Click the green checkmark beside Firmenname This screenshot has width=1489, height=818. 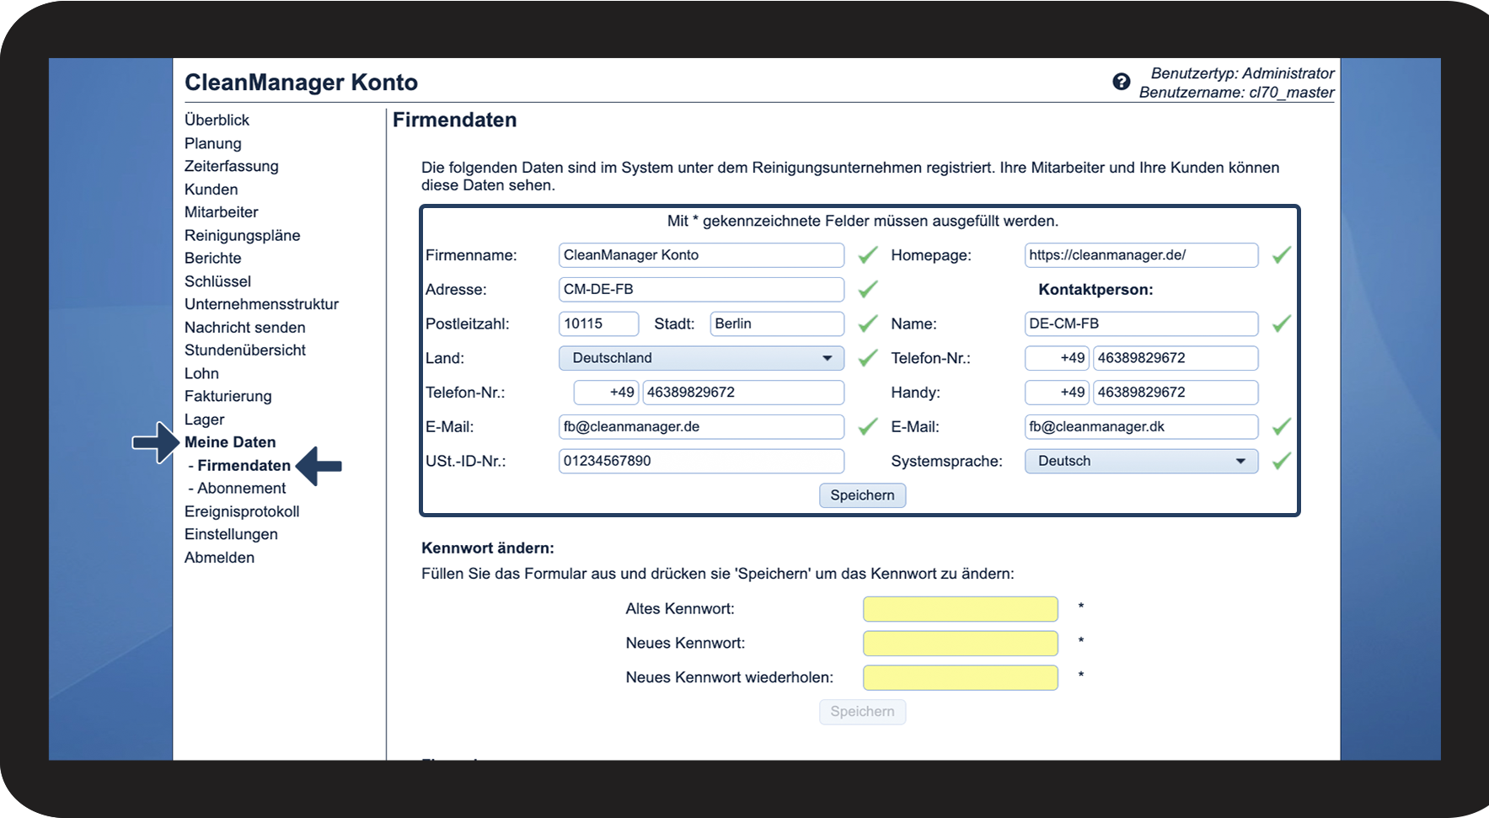[x=868, y=255]
